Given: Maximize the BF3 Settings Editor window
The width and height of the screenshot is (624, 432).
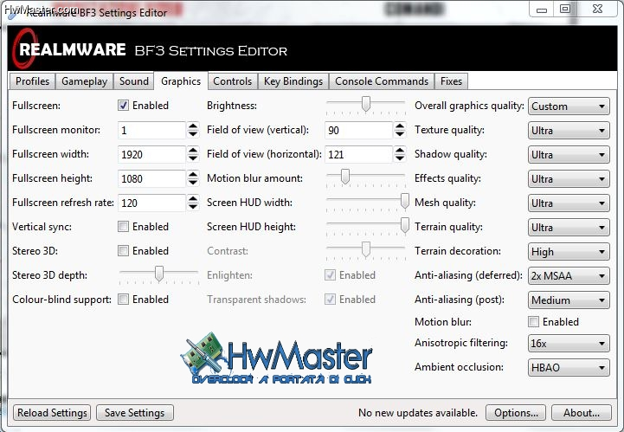Looking at the screenshot, I should pos(564,10).
